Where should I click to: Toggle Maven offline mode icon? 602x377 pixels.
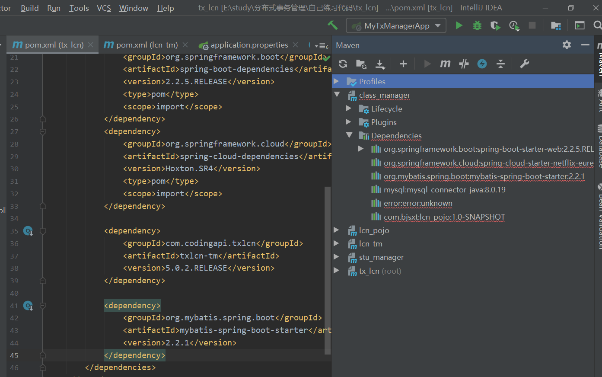464,64
